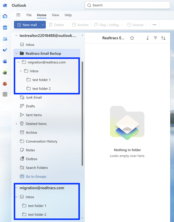Click folder pane scroll up arrow
174x222 pixels.
coord(82,35)
